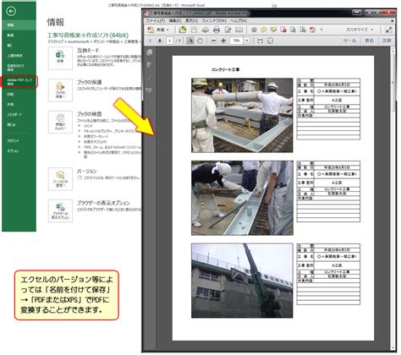
Task: Activate the hand pan tool in Acrobat
Action: (x=200, y=41)
